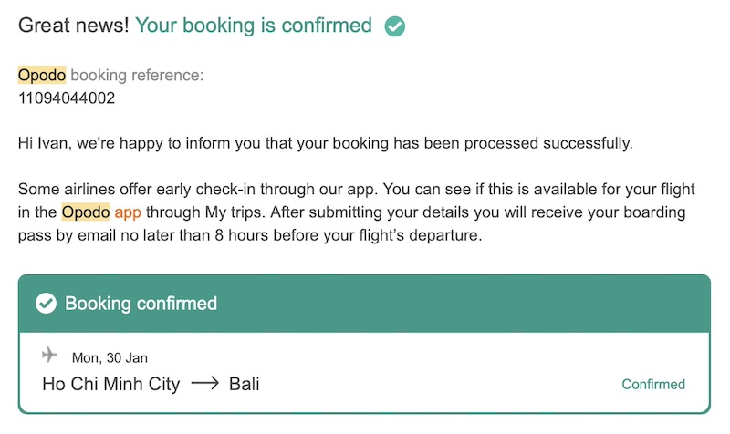This screenshot has height=434, width=730.
Task: Click the Great news! text
Action: click(73, 26)
